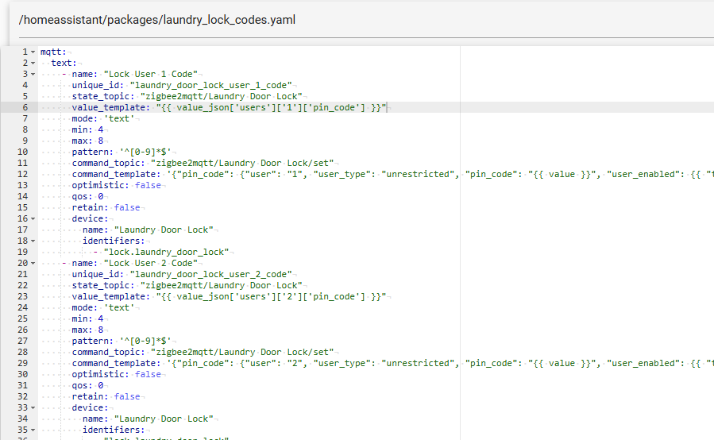The image size is (714, 440).
Task: Collapse the fold arrow on line 20
Action: [x=33, y=263]
